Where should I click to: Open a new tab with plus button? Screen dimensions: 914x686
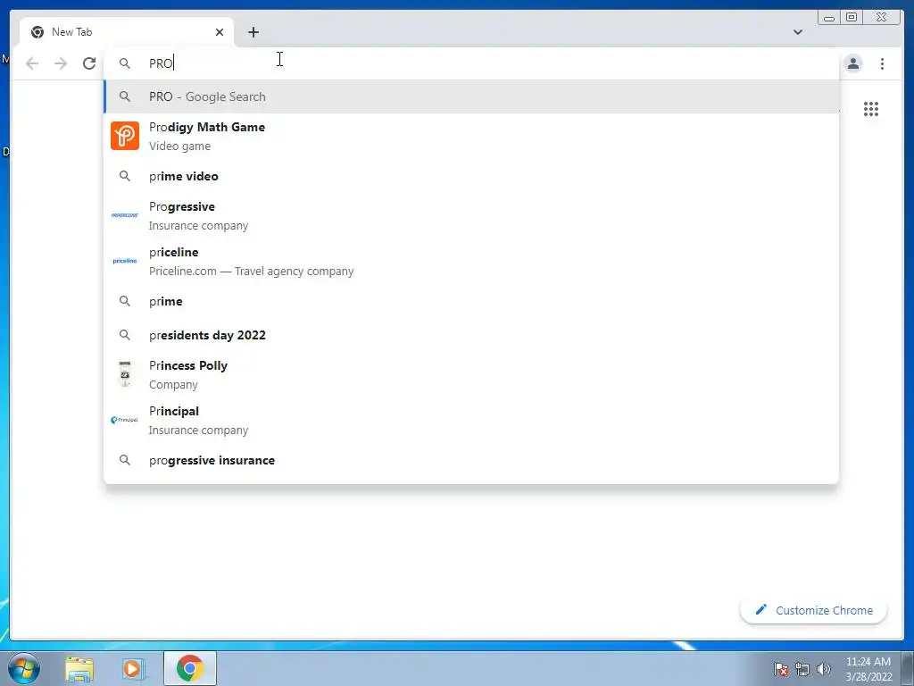[253, 32]
